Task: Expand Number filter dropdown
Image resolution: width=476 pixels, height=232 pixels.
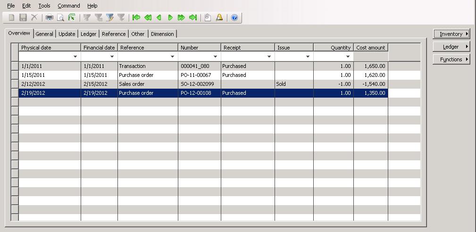Action: pyautogui.click(x=215, y=57)
